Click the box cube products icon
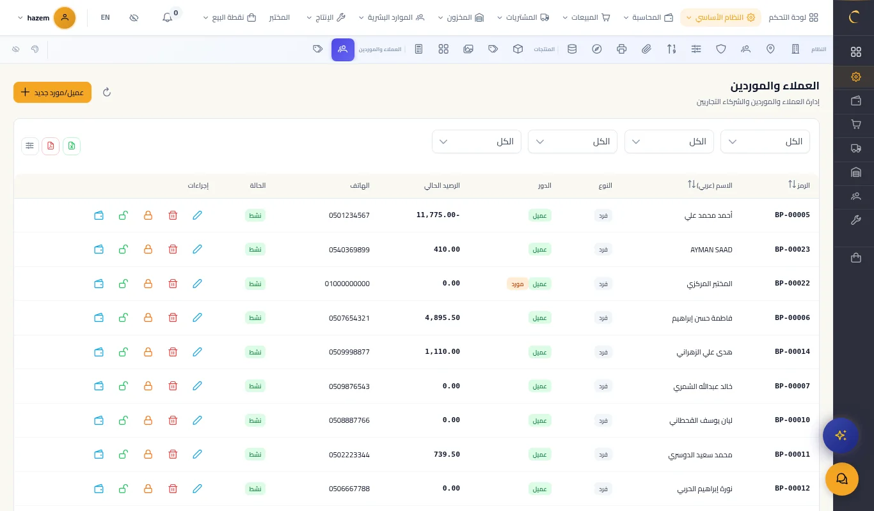874x511 pixels. [x=518, y=49]
